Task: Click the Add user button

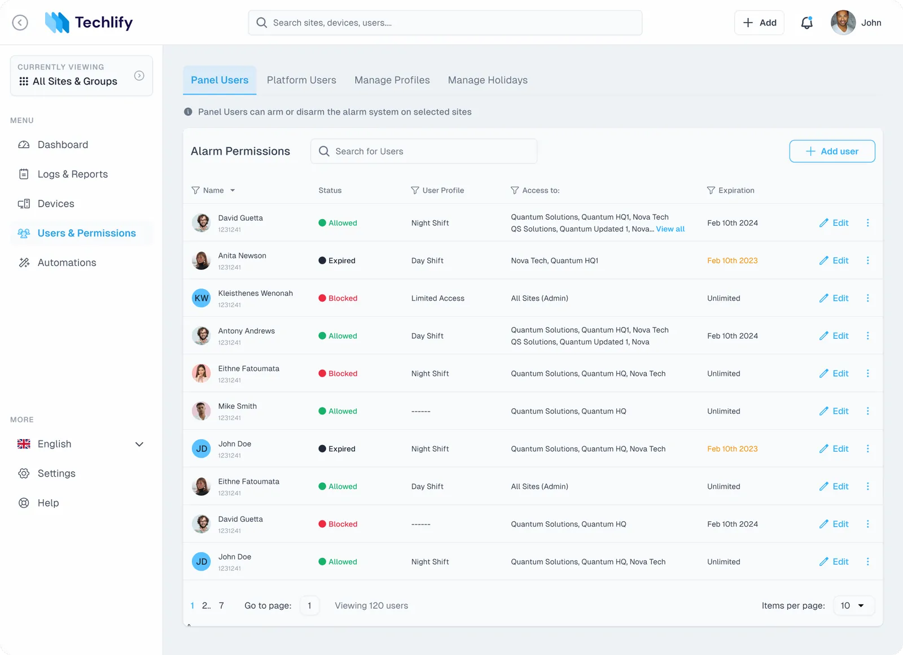Action: pyautogui.click(x=832, y=151)
